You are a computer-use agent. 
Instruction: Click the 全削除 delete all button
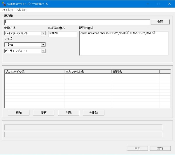point(94,113)
